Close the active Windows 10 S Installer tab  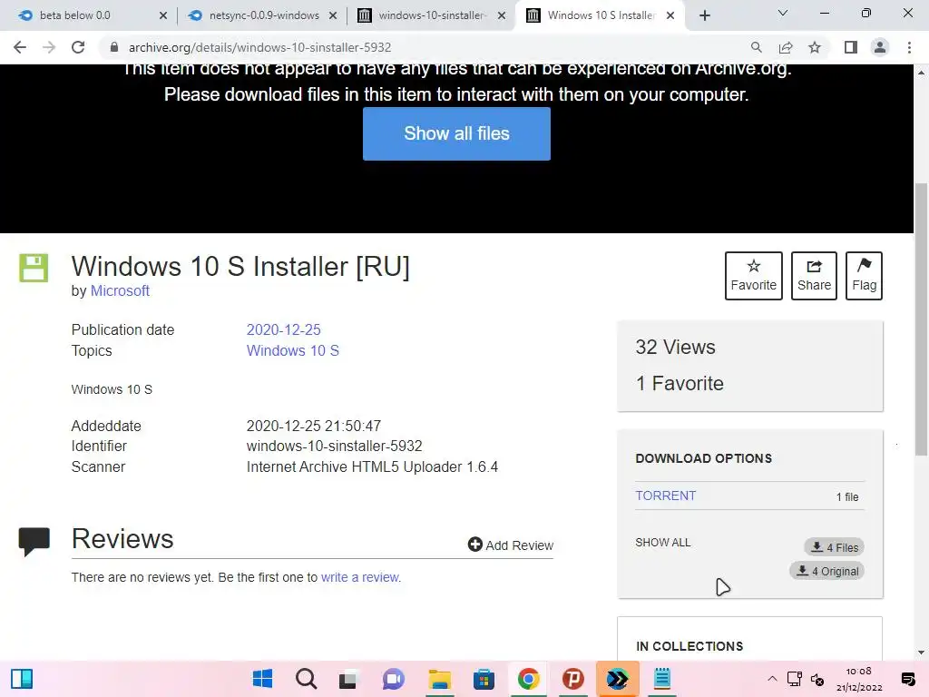(670, 16)
